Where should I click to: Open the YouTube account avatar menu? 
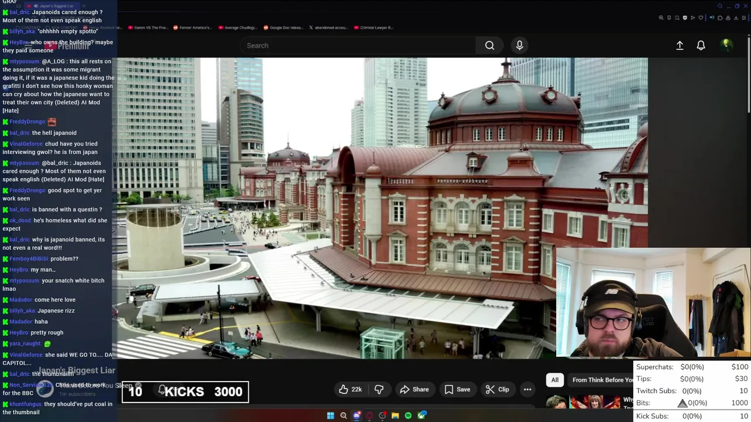coord(726,45)
